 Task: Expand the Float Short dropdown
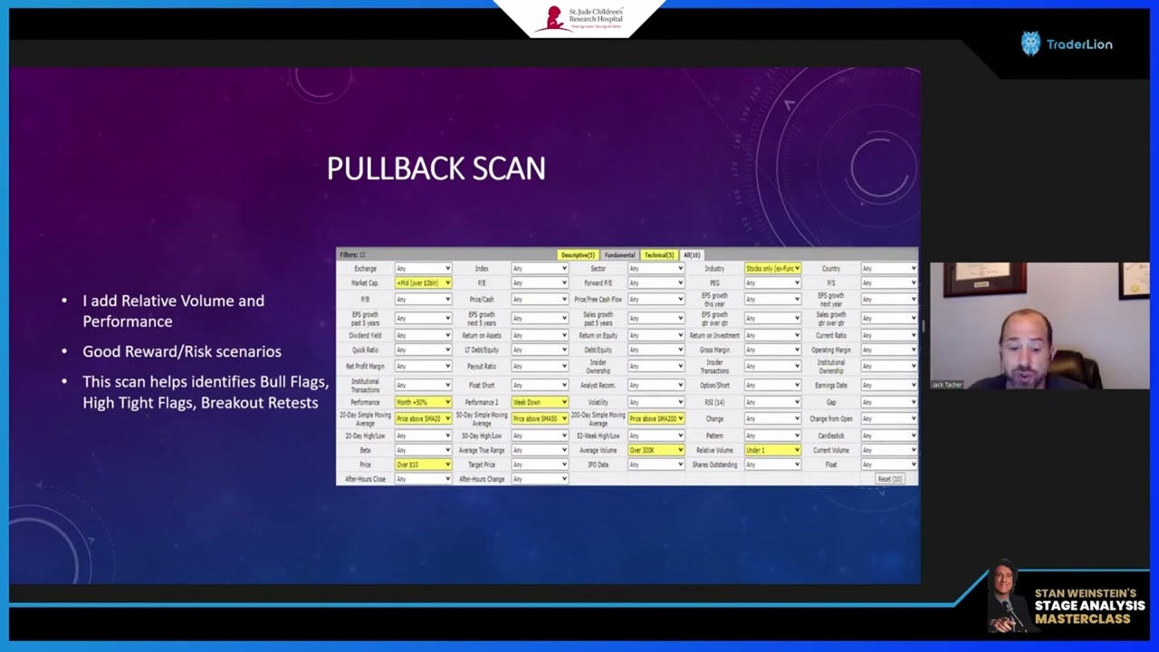tap(540, 386)
